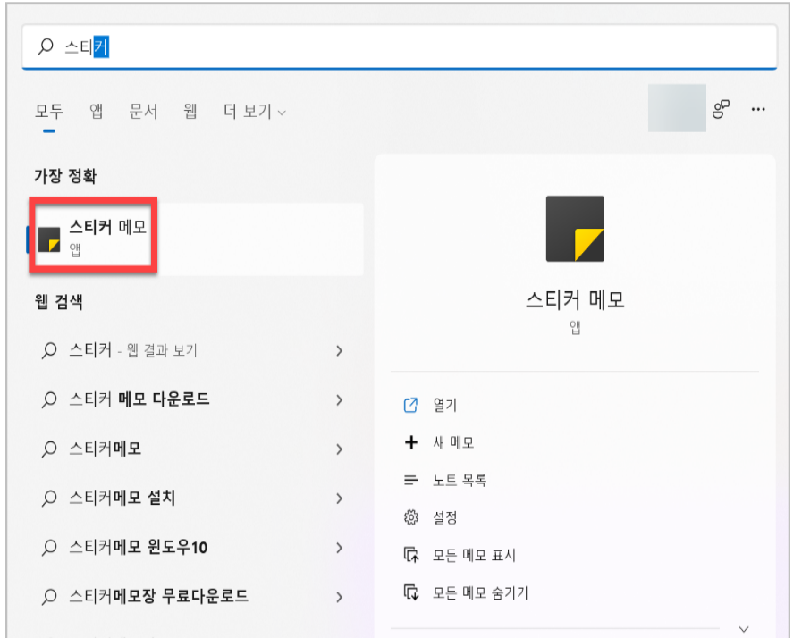
Task: Expand the 더 보기 dropdown
Action: coord(254,111)
